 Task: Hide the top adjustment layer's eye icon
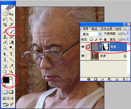[83, 47]
